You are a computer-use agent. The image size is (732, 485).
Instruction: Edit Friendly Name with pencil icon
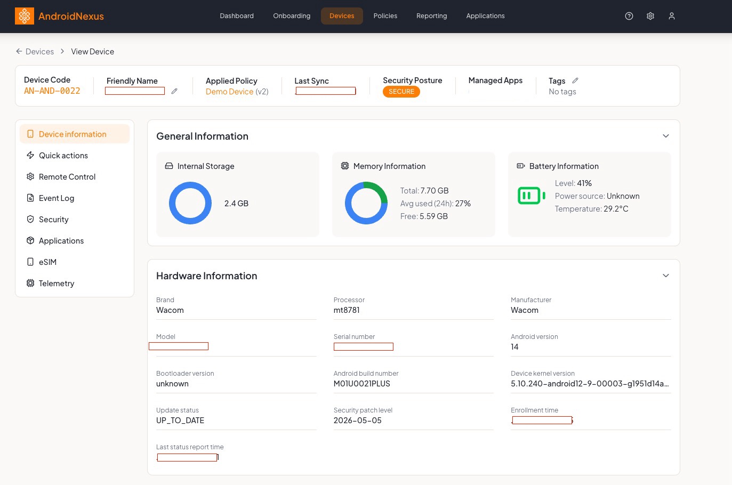point(174,91)
